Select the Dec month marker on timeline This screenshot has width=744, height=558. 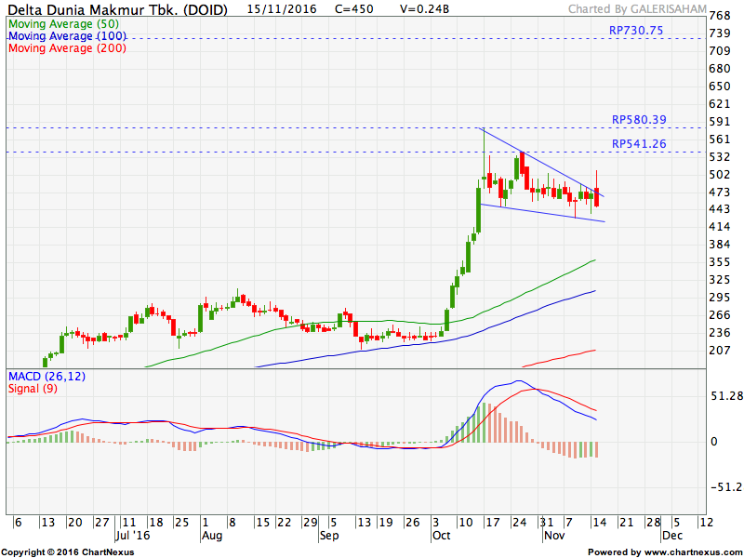coord(671,537)
